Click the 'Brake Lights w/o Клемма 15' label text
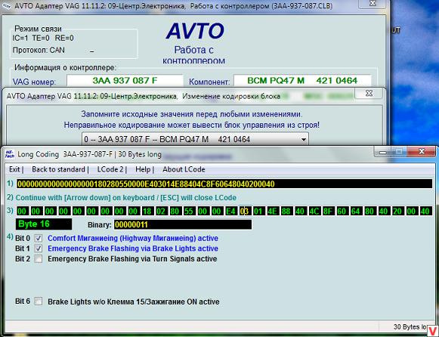Screen dimensions: 439x337 click(96, 301)
